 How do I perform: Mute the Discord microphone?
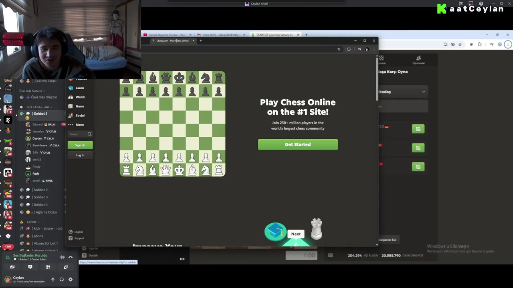(x=53, y=280)
